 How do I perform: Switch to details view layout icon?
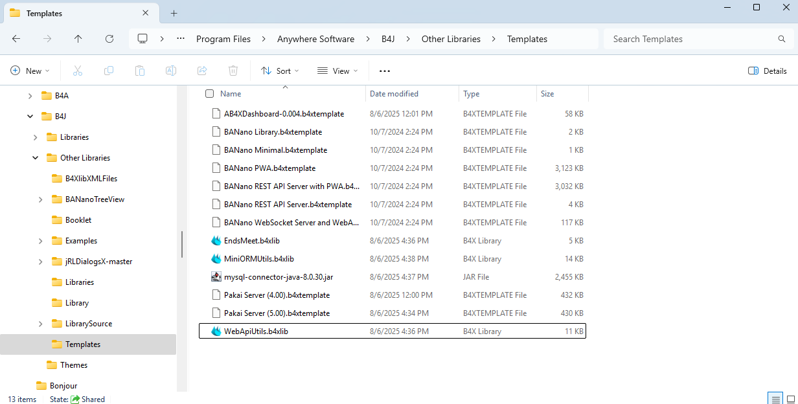775,398
